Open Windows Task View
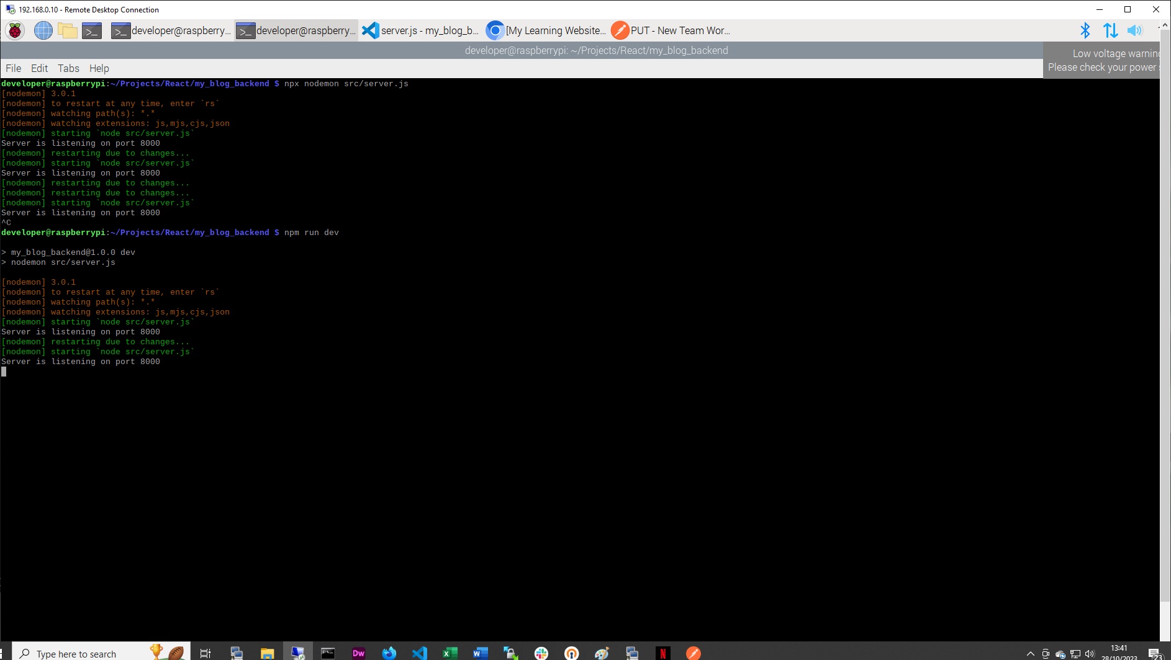This screenshot has width=1171, height=660. [x=206, y=653]
